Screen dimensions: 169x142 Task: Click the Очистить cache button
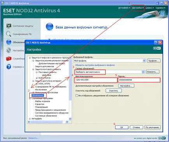[114, 91]
